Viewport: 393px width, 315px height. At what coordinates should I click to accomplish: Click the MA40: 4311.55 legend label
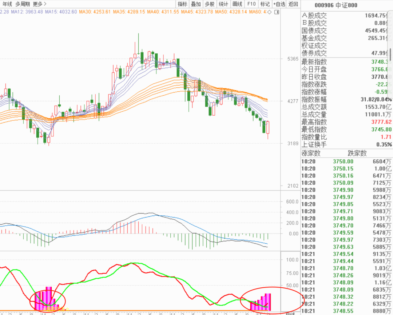(x=163, y=12)
